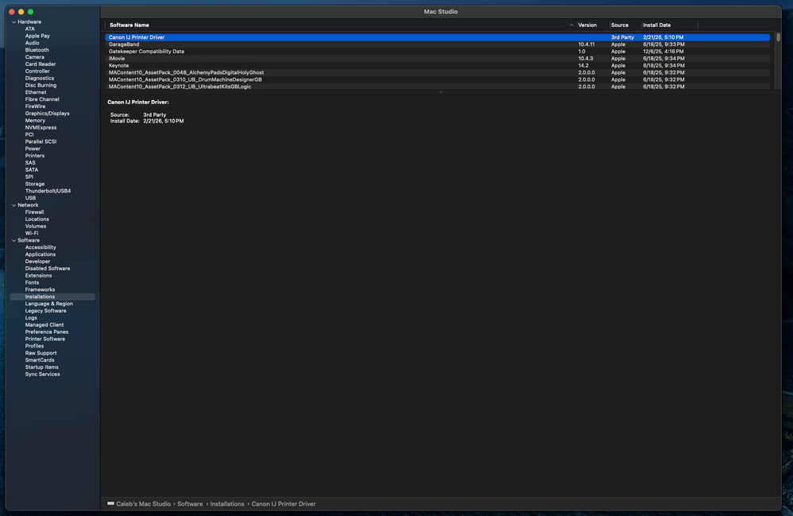Select Legacy Software in the sidebar

[x=45, y=311]
